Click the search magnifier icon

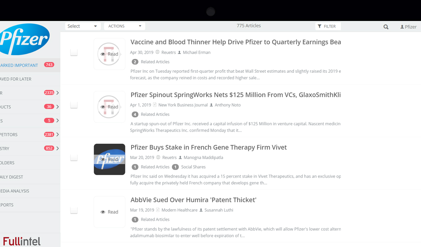point(386,27)
